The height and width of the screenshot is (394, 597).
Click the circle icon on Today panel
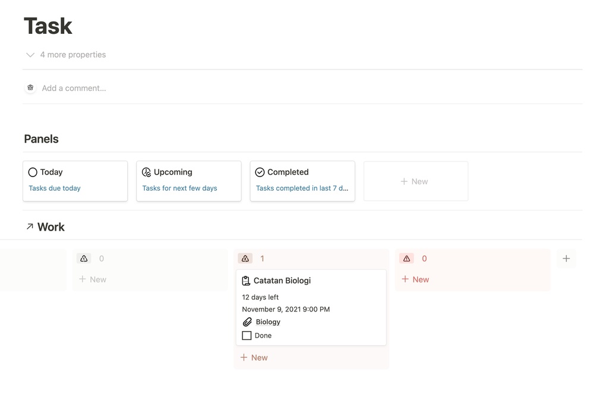[x=33, y=172]
